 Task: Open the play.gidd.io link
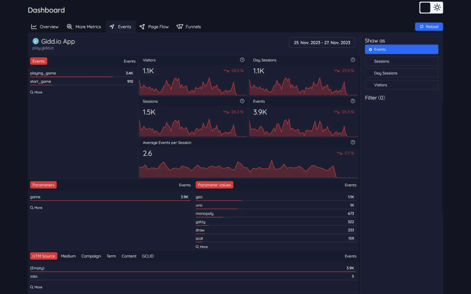[43, 48]
